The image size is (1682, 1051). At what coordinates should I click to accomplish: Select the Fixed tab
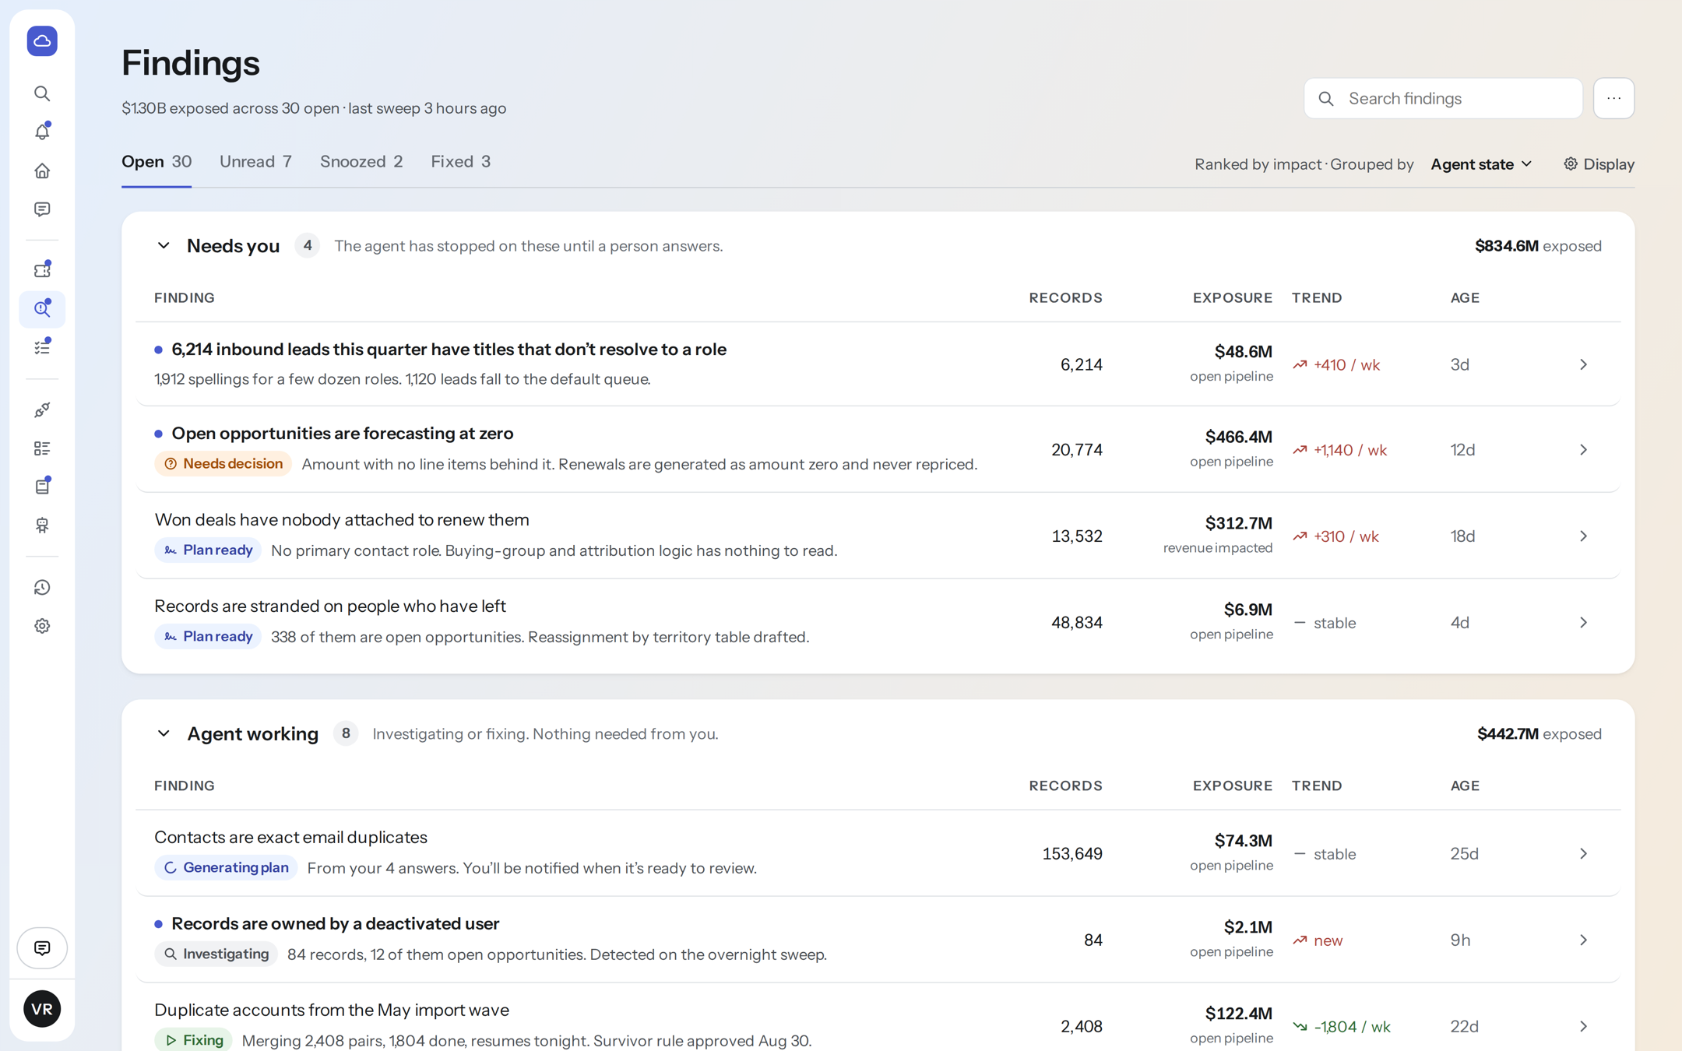[460, 162]
